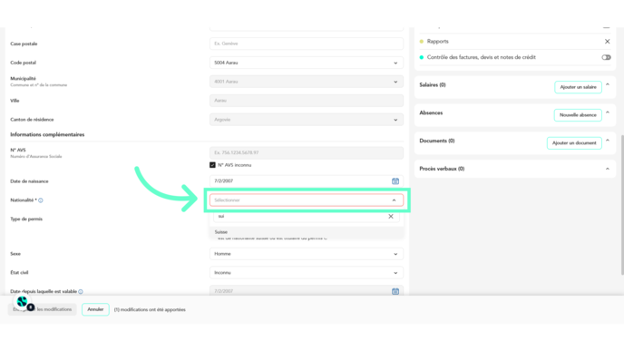Screen dimensions: 624x351
Task: Open the calendar for Date depuis laquelle est valable
Action: click(395, 291)
